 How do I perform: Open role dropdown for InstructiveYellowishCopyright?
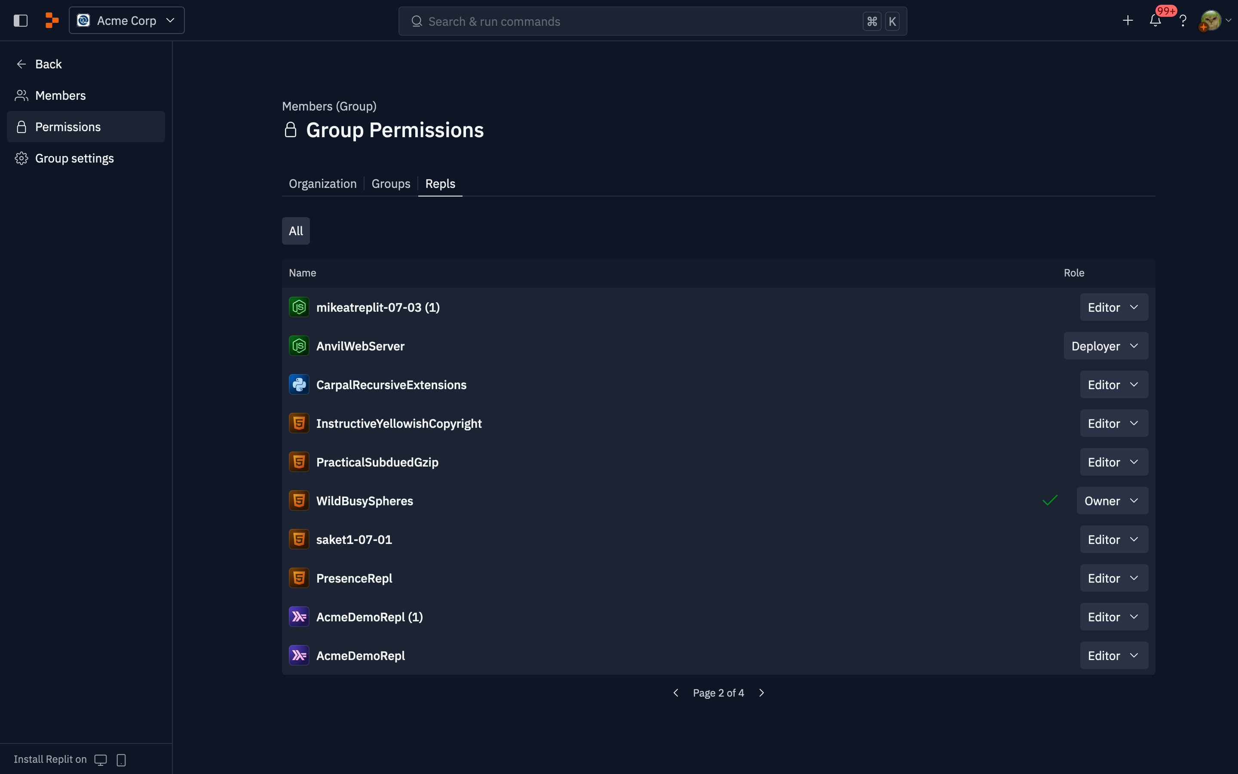(1114, 424)
